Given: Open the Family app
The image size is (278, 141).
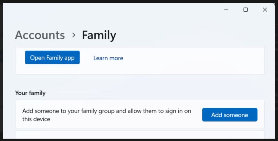Looking at the screenshot, I should coord(52,58).
